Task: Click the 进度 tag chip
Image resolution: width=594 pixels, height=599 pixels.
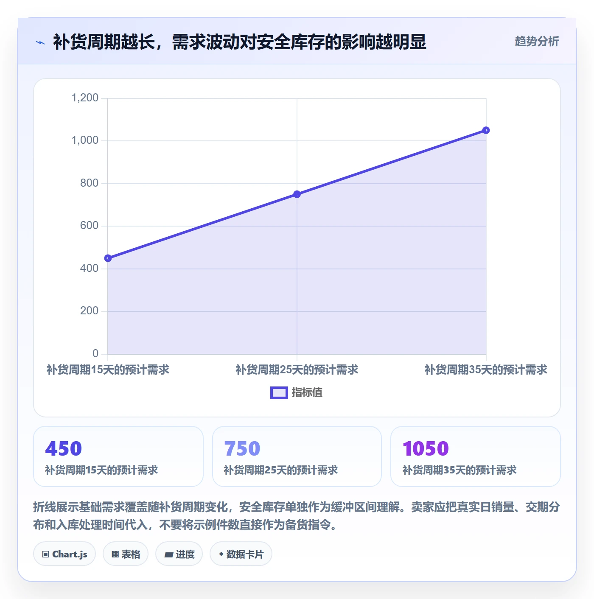Action: point(179,554)
